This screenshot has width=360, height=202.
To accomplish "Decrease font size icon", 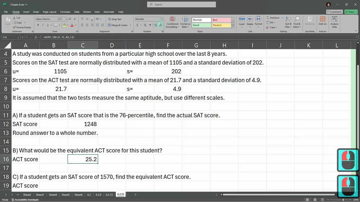I will click(x=75, y=19).
